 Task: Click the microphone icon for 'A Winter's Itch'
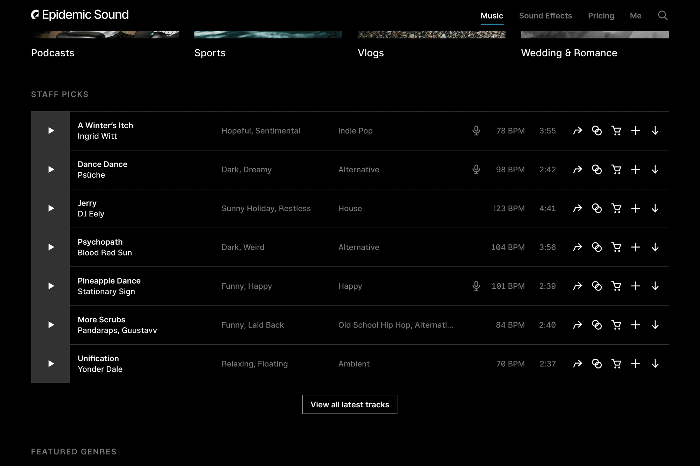pos(475,130)
